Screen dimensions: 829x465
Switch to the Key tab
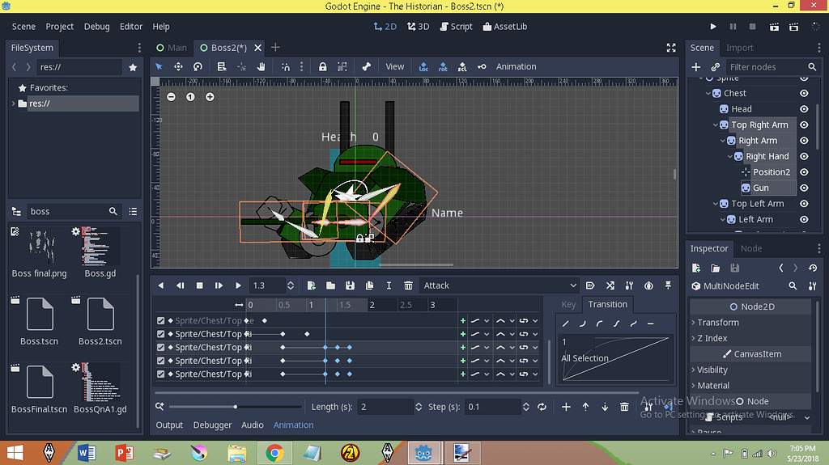[x=568, y=305]
